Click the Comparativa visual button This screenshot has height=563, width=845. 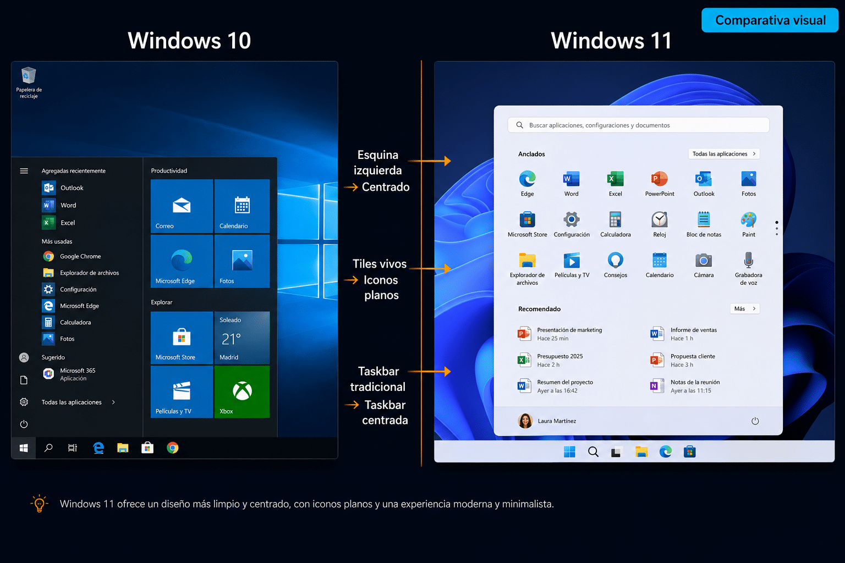click(770, 20)
